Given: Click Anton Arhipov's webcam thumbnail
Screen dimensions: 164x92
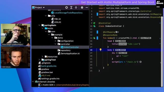Looking at the screenshot, I should (x=16, y=35).
